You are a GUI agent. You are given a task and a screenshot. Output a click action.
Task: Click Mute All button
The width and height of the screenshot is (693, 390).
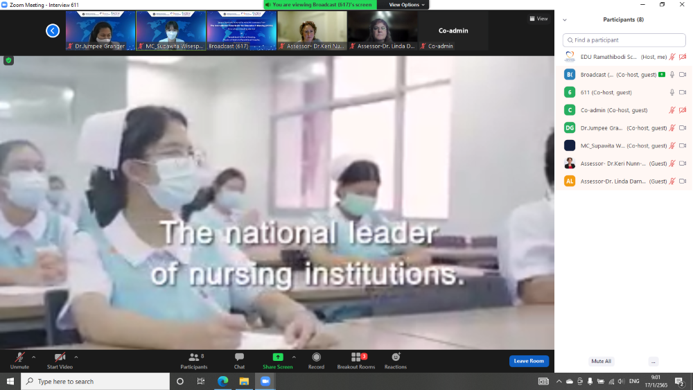(601, 361)
